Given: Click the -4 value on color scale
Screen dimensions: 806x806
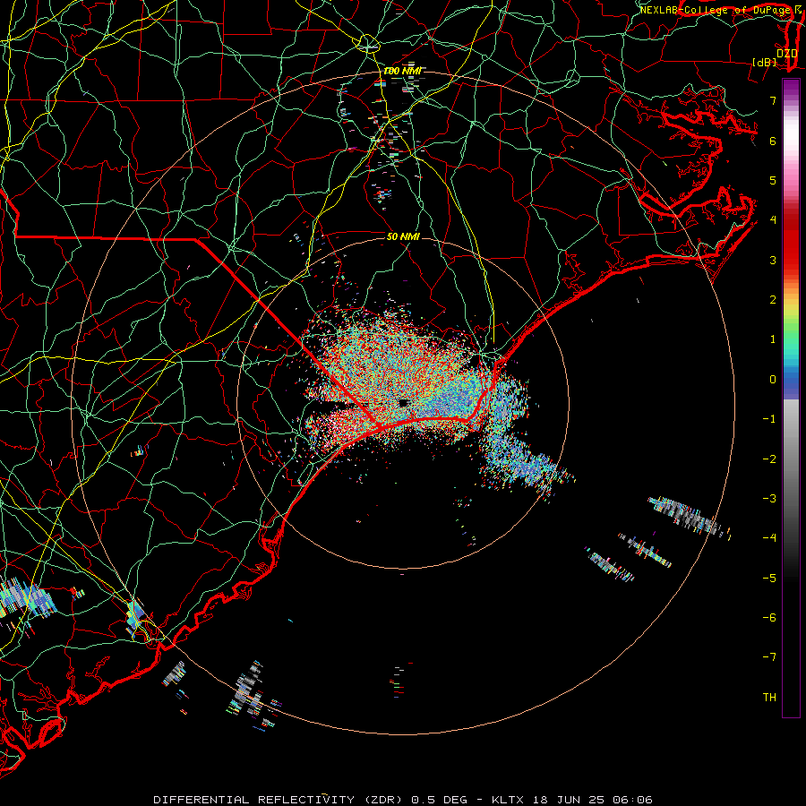Looking at the screenshot, I should tap(769, 538).
